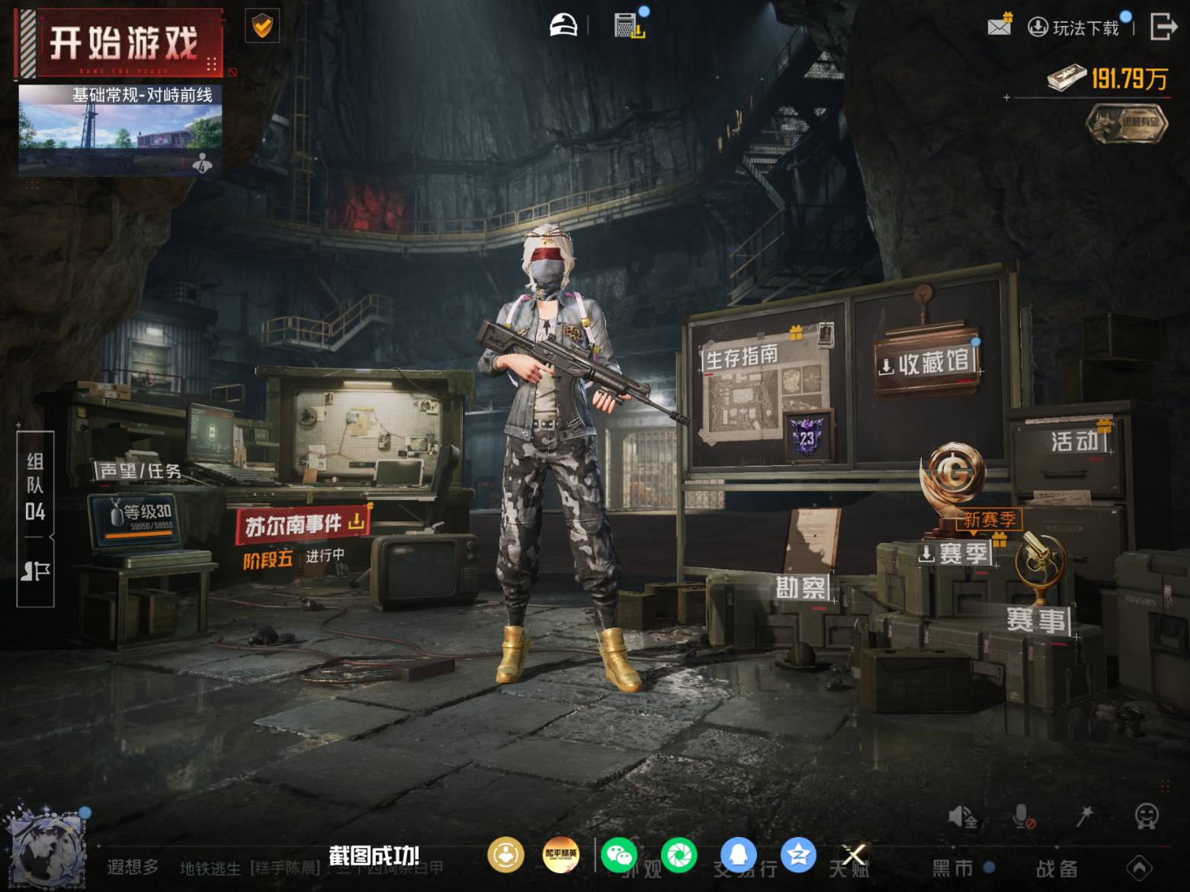
Task: Close the screenshot share bar X
Action: (854, 855)
